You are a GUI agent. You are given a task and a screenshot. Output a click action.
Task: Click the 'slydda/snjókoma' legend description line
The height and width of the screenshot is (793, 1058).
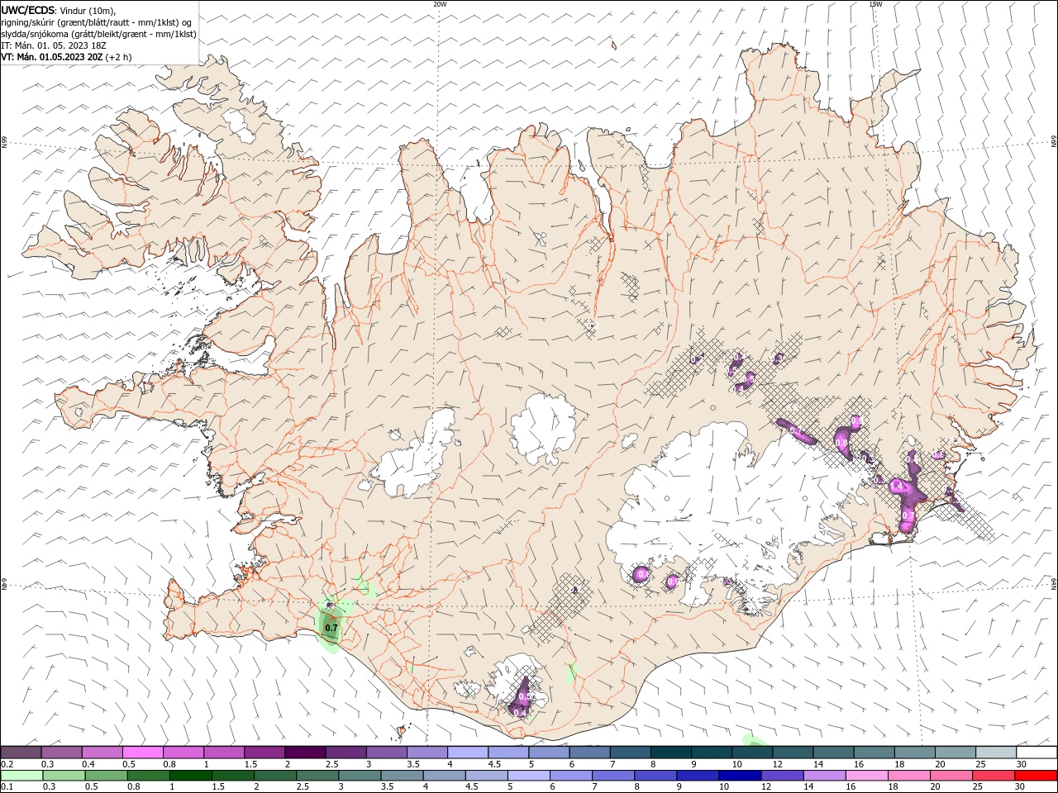(x=98, y=34)
